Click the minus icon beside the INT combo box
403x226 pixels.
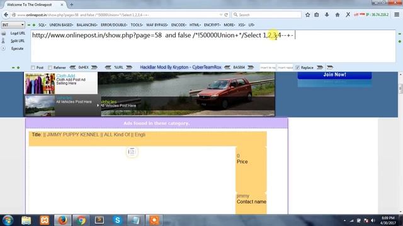(29, 25)
